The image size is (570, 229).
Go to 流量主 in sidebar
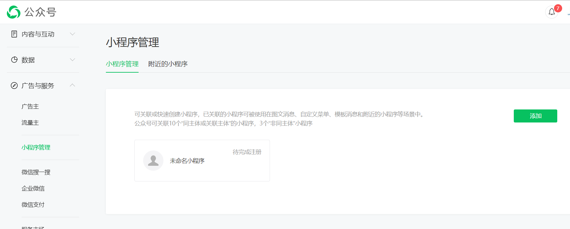tap(30, 123)
